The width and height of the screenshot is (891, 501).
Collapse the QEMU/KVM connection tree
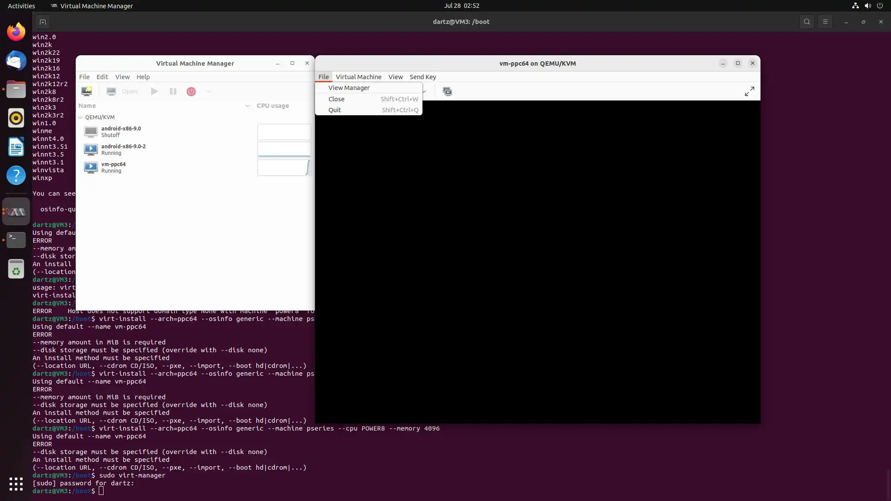click(80, 117)
